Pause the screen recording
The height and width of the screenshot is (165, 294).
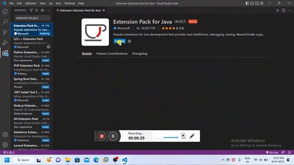[113, 136]
